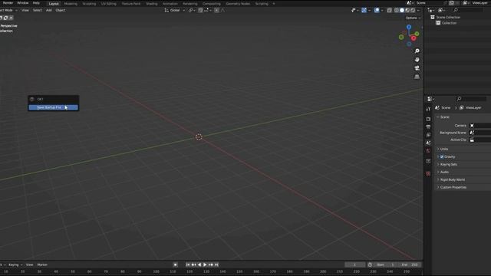Click the pan view hand icon

click(x=417, y=60)
